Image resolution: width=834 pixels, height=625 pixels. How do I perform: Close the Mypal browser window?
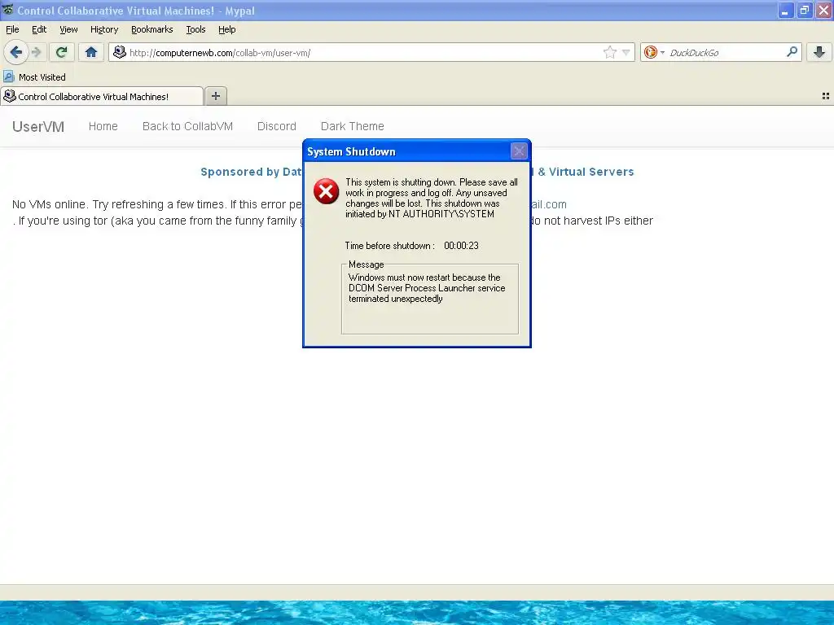(824, 10)
